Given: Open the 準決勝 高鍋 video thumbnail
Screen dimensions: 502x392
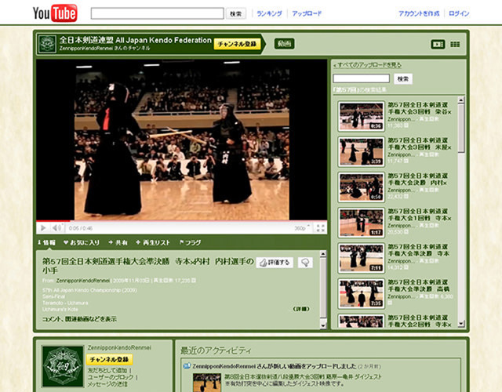Looking at the screenshot, I should point(361,293).
